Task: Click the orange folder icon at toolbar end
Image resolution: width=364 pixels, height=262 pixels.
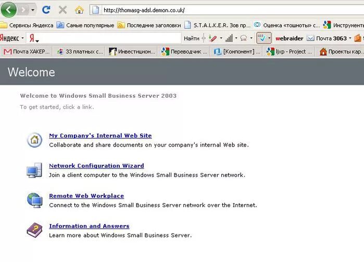Action: click(x=358, y=38)
